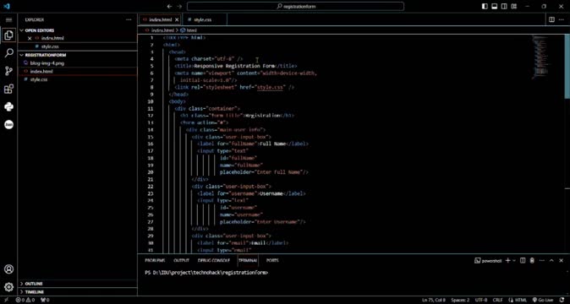Toggle the secondary sidebar layout button

(504, 6)
